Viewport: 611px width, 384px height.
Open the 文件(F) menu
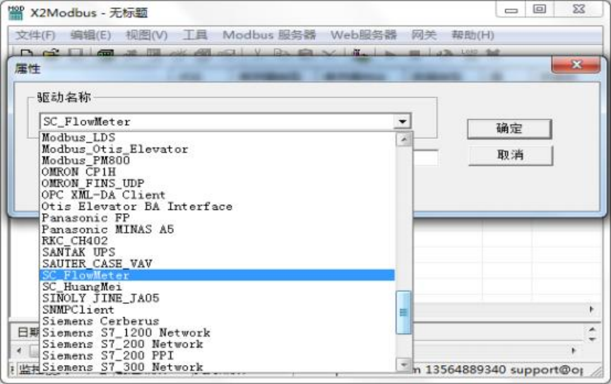(x=35, y=35)
